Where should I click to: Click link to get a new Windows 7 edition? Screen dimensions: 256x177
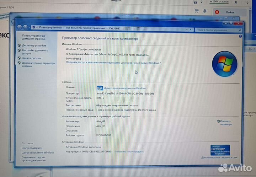pos(113,63)
